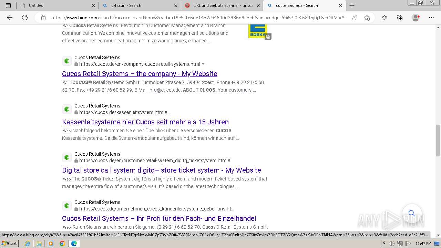Click the floating search magnifier button
Screen dimensions: 441x248
point(411,213)
